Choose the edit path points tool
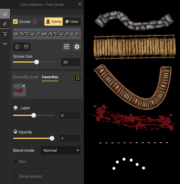 tap(5, 34)
